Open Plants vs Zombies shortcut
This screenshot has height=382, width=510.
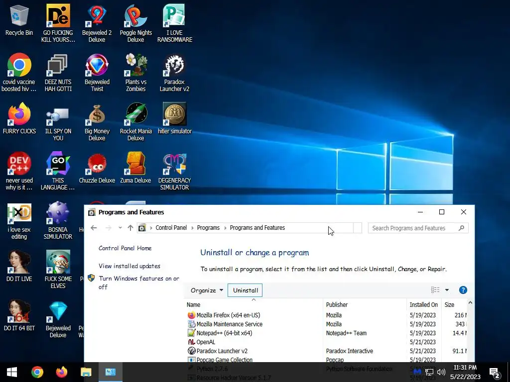[135, 73]
